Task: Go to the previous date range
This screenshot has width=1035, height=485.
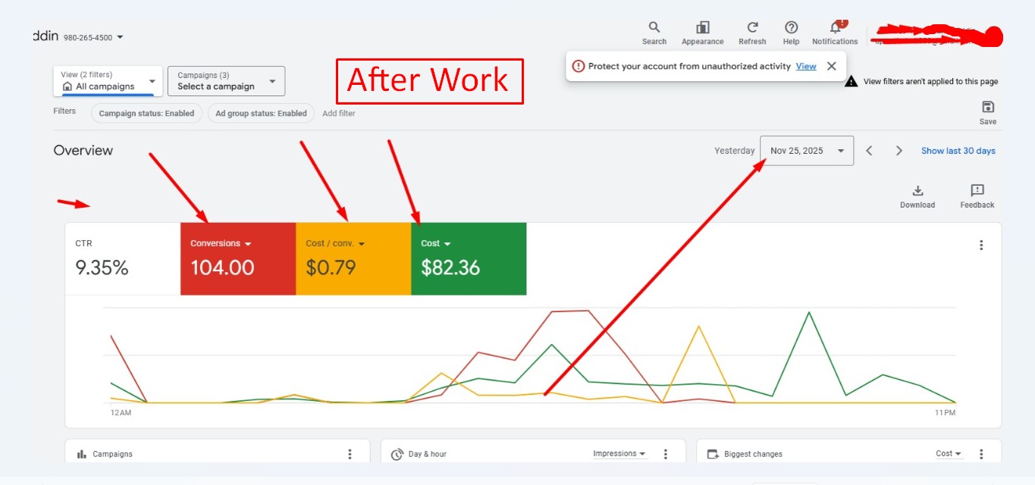Action: 870,151
